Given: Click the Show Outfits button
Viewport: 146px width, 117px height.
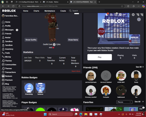Looking at the screenshot, I should tap(31, 40).
